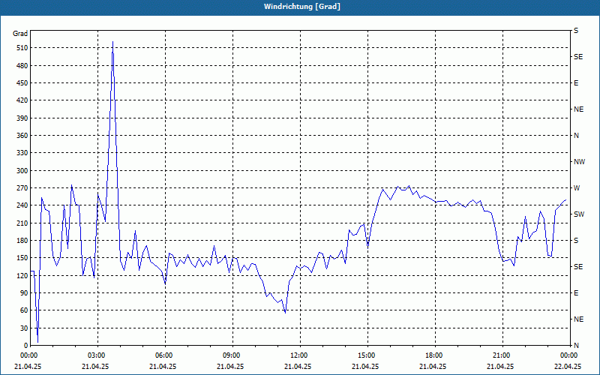Click the SW compass label
The width and height of the screenshot is (600, 375).
[579, 214]
